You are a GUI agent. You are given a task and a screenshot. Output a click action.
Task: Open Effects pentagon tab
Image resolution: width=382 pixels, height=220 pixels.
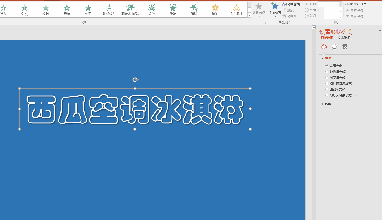(x=334, y=47)
